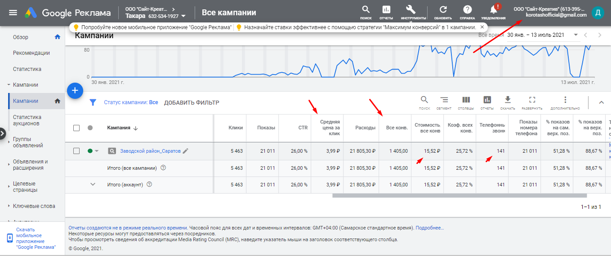Collapse the chart with the up chevron
The height and width of the screenshot is (256, 611).
(601, 102)
